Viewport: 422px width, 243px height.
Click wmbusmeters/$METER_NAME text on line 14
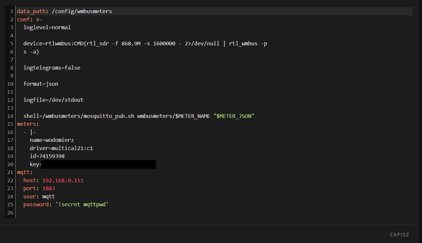[x=174, y=116]
